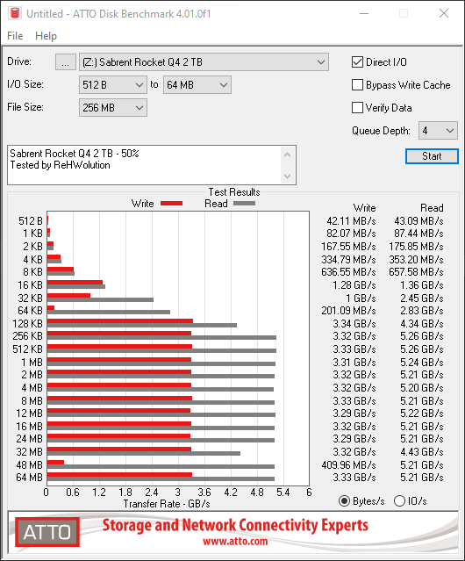Open the Help menu
The image size is (465, 561).
(x=46, y=36)
